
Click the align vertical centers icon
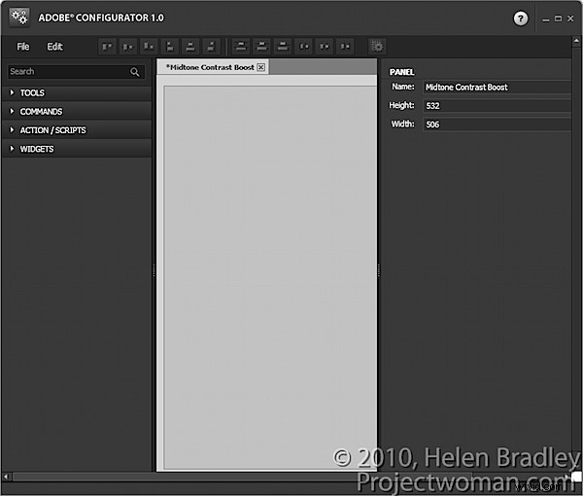pyautogui.click(x=128, y=47)
